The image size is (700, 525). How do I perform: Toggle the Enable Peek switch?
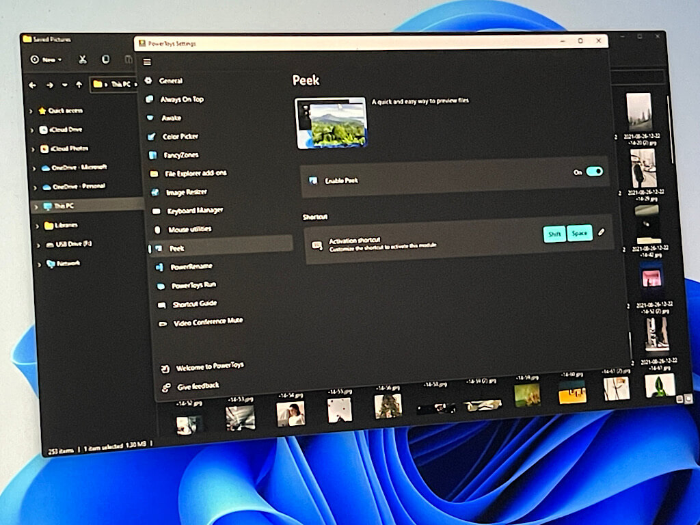(x=595, y=172)
